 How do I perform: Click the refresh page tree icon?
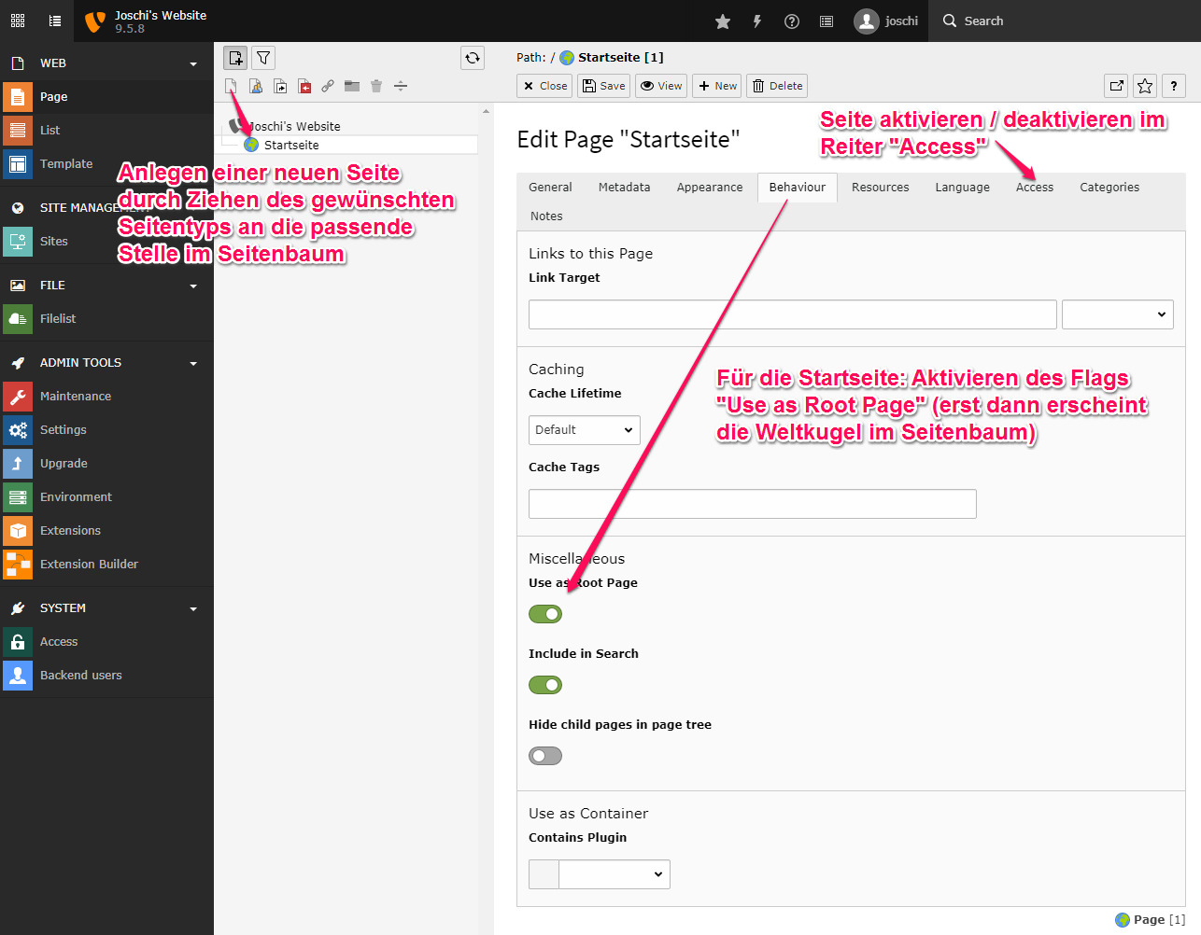(473, 58)
